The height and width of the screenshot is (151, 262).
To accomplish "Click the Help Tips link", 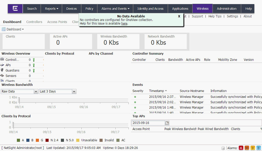I will click(215, 16).
